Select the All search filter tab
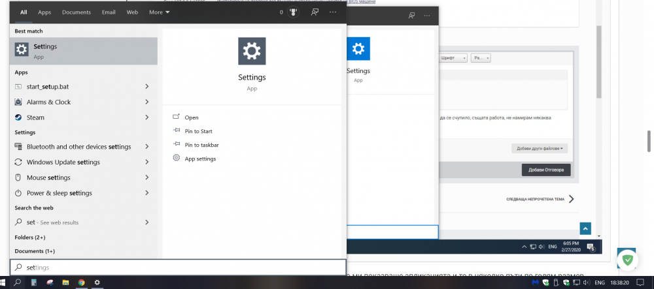Screen dimensions: 654x289 coord(24,12)
